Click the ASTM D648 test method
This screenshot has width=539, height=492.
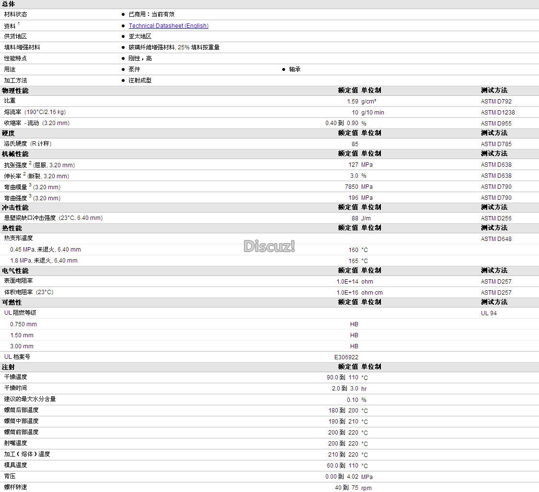[x=496, y=239]
